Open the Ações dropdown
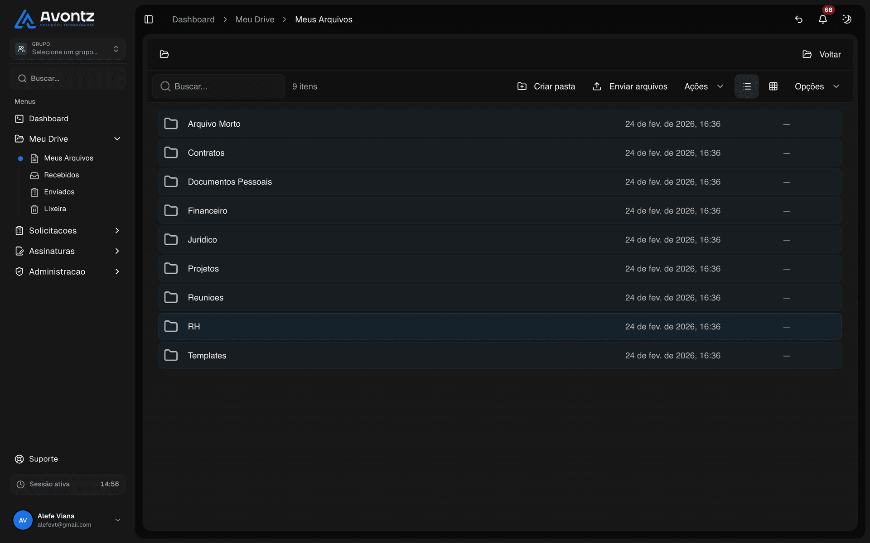This screenshot has width=870, height=543. tap(703, 86)
